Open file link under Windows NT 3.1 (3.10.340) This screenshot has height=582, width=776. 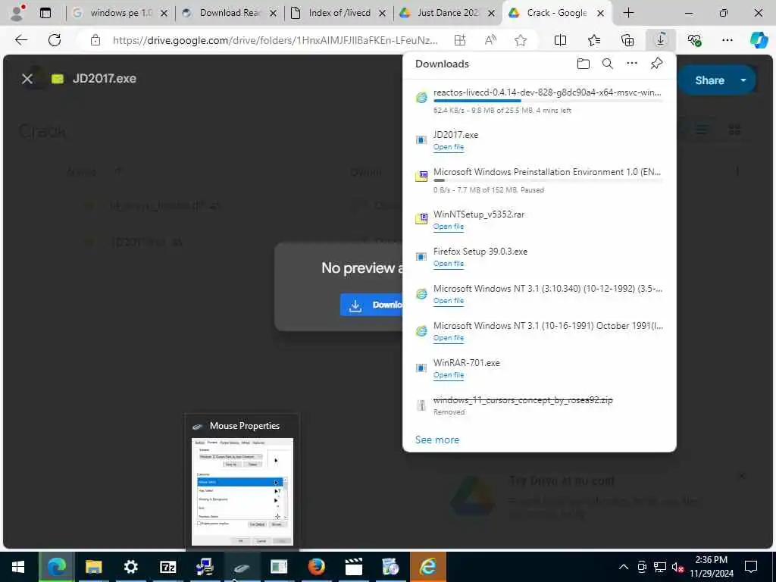[449, 300]
